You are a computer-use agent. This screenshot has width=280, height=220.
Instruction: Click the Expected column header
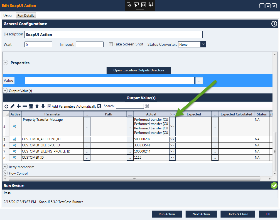click(x=194, y=114)
